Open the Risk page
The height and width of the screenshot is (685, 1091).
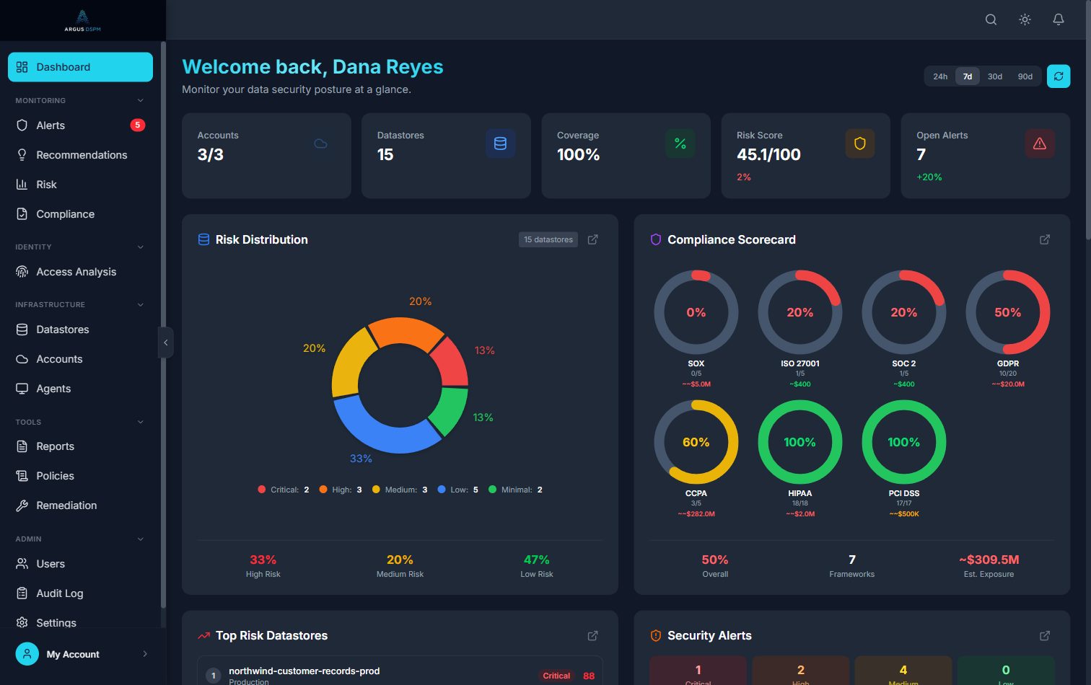click(80, 185)
